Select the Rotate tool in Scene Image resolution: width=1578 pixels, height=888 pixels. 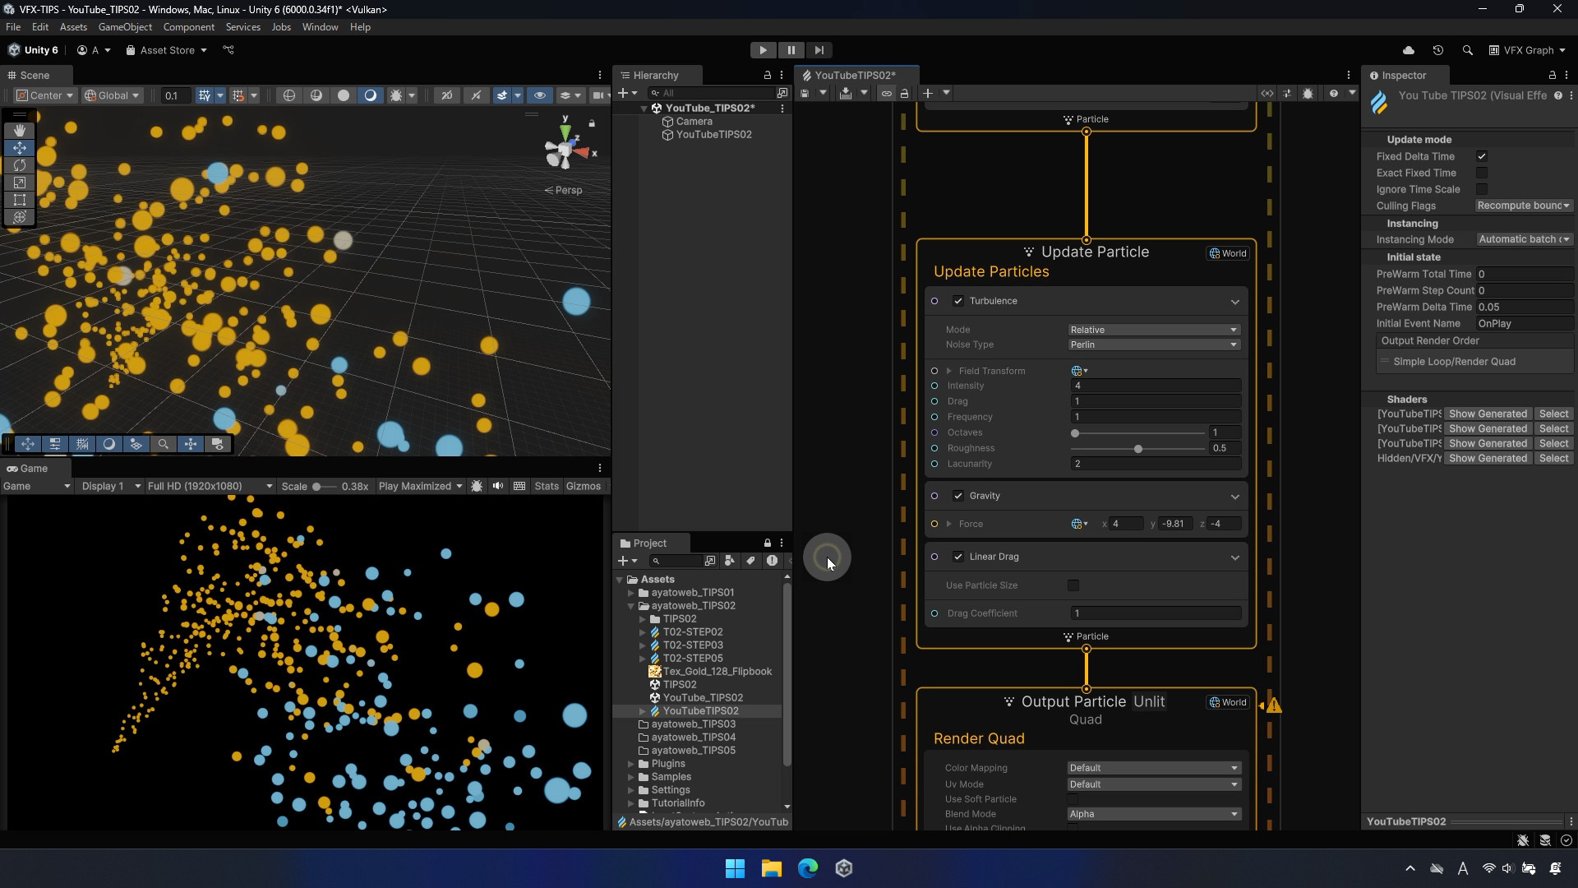pyautogui.click(x=20, y=165)
